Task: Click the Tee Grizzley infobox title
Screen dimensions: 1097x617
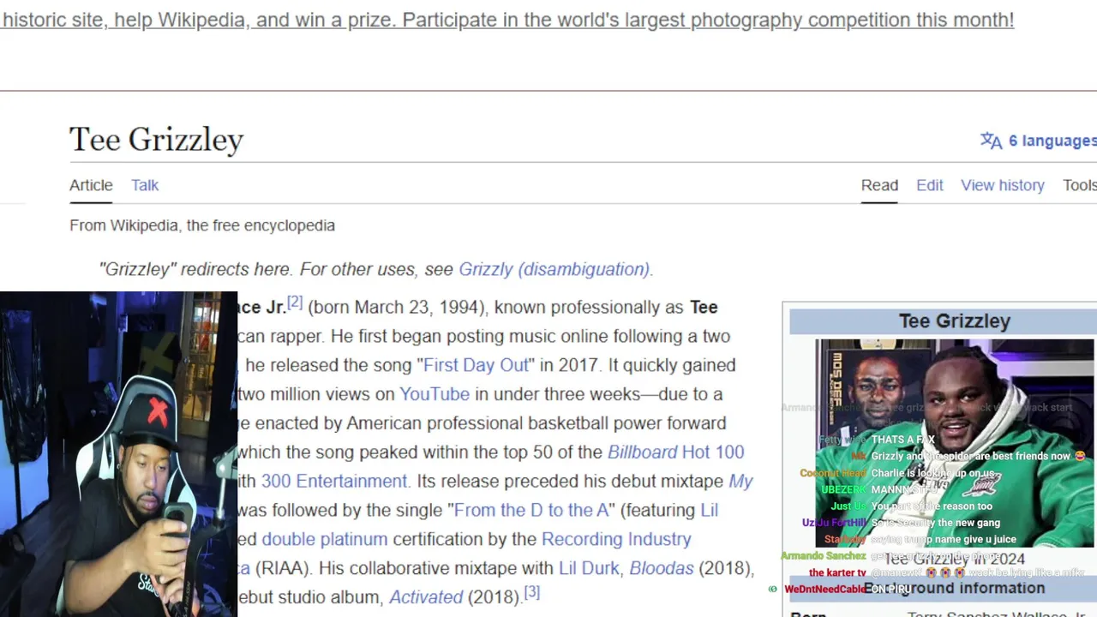Action: point(955,321)
